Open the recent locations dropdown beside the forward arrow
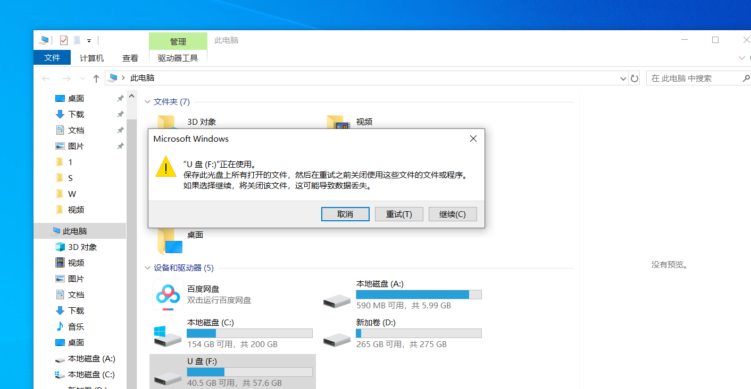The width and height of the screenshot is (751, 389). 82,79
